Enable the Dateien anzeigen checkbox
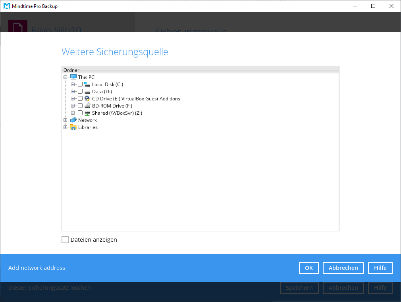 point(65,240)
